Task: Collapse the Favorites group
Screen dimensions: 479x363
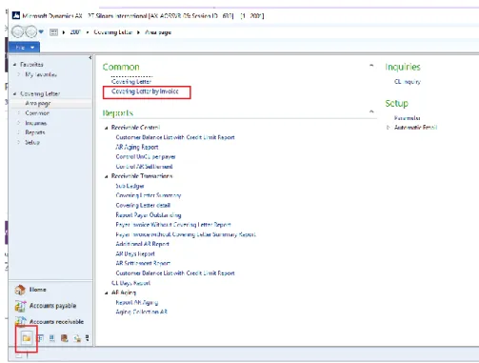Action: click(14, 65)
